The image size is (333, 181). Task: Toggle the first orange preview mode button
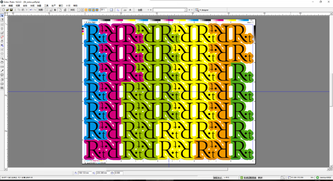click(86, 10)
